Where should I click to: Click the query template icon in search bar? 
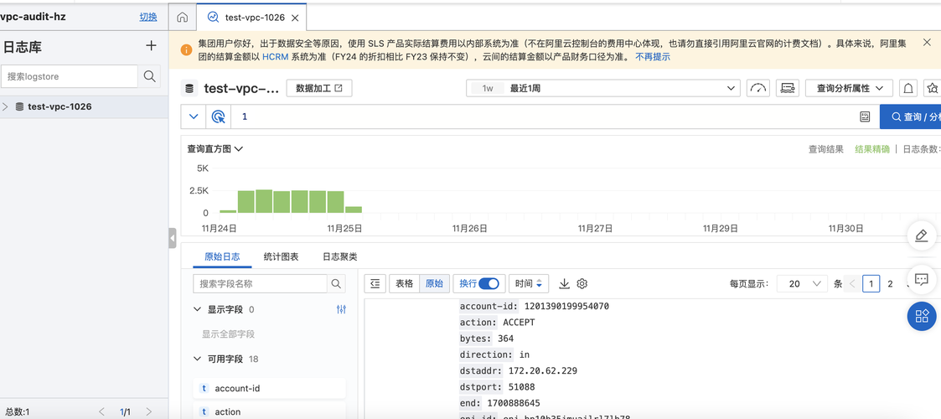(x=865, y=116)
